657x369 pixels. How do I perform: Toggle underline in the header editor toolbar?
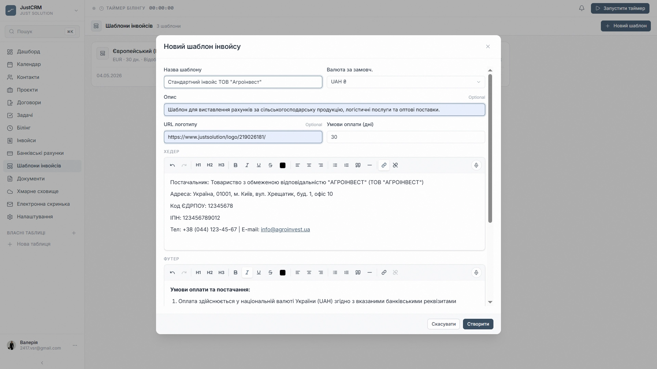(x=259, y=165)
